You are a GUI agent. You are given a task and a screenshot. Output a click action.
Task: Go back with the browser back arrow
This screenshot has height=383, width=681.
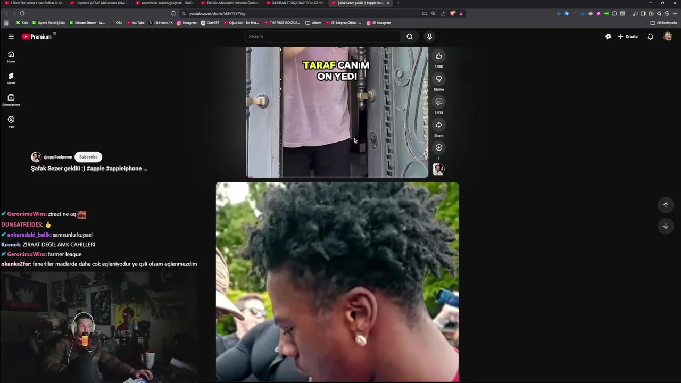click(x=6, y=13)
